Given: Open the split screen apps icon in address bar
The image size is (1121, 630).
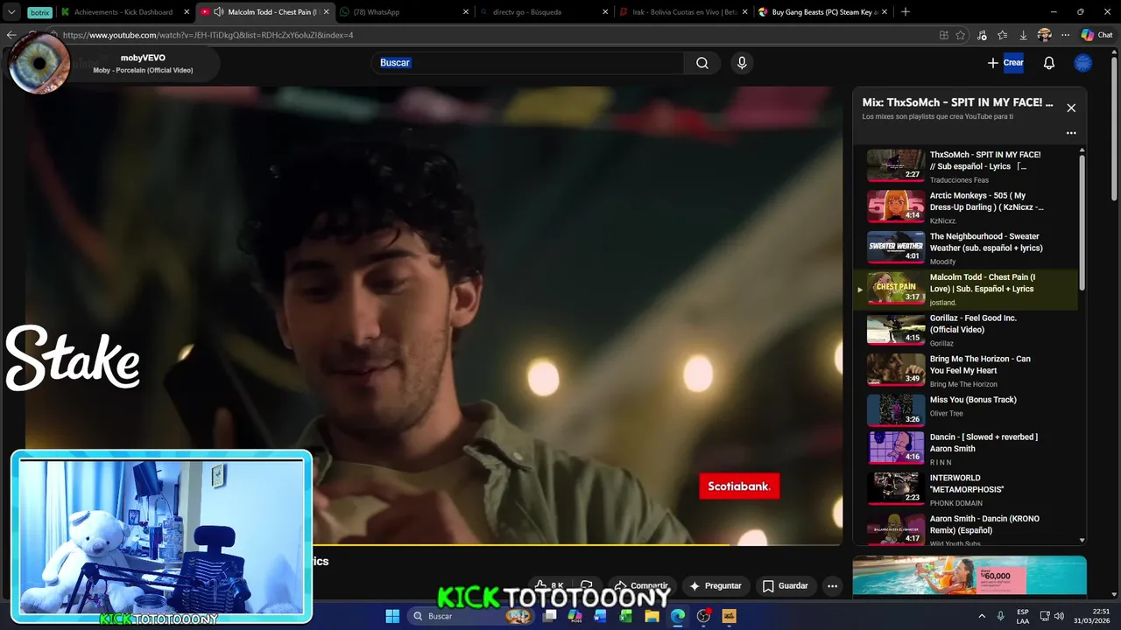Looking at the screenshot, I should point(943,35).
